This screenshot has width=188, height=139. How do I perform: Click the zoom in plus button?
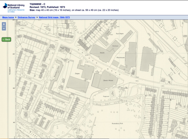[4, 24]
